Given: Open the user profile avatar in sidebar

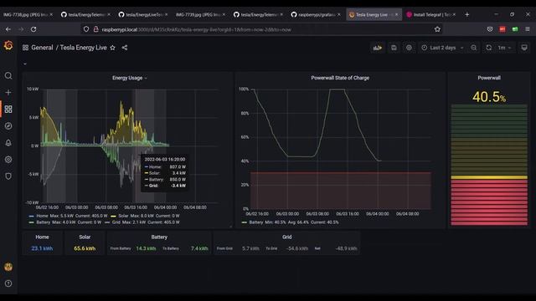Looking at the screenshot, I should click(x=8, y=267).
